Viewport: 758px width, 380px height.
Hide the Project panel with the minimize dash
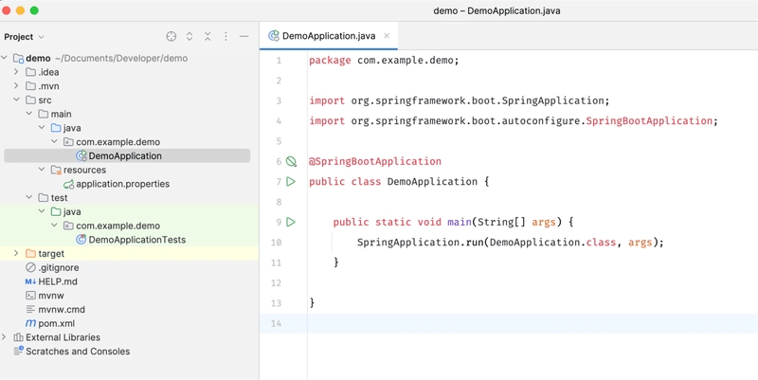[244, 36]
